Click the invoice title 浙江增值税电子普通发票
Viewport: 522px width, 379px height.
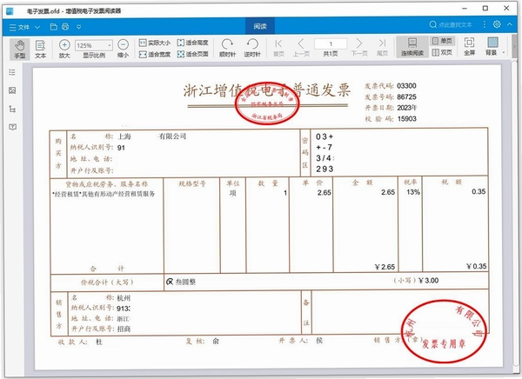click(267, 90)
